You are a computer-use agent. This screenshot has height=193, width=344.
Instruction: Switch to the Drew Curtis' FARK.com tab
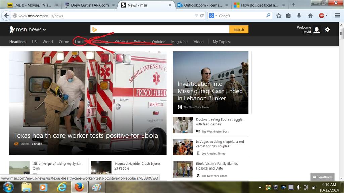pos(90,5)
